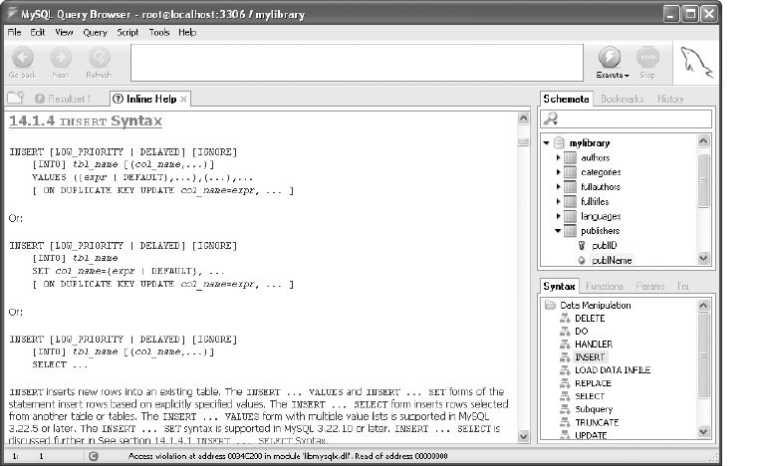Expand the fullauthors table node
The width and height of the screenshot is (761, 466).
558,186
